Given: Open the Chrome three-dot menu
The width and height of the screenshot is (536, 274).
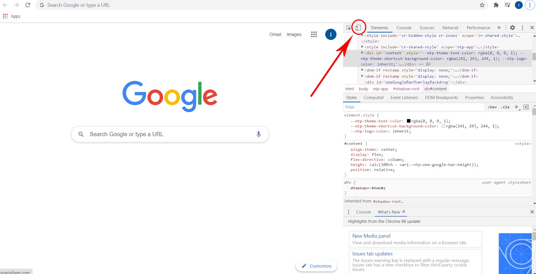Looking at the screenshot, I should tap(530, 5).
